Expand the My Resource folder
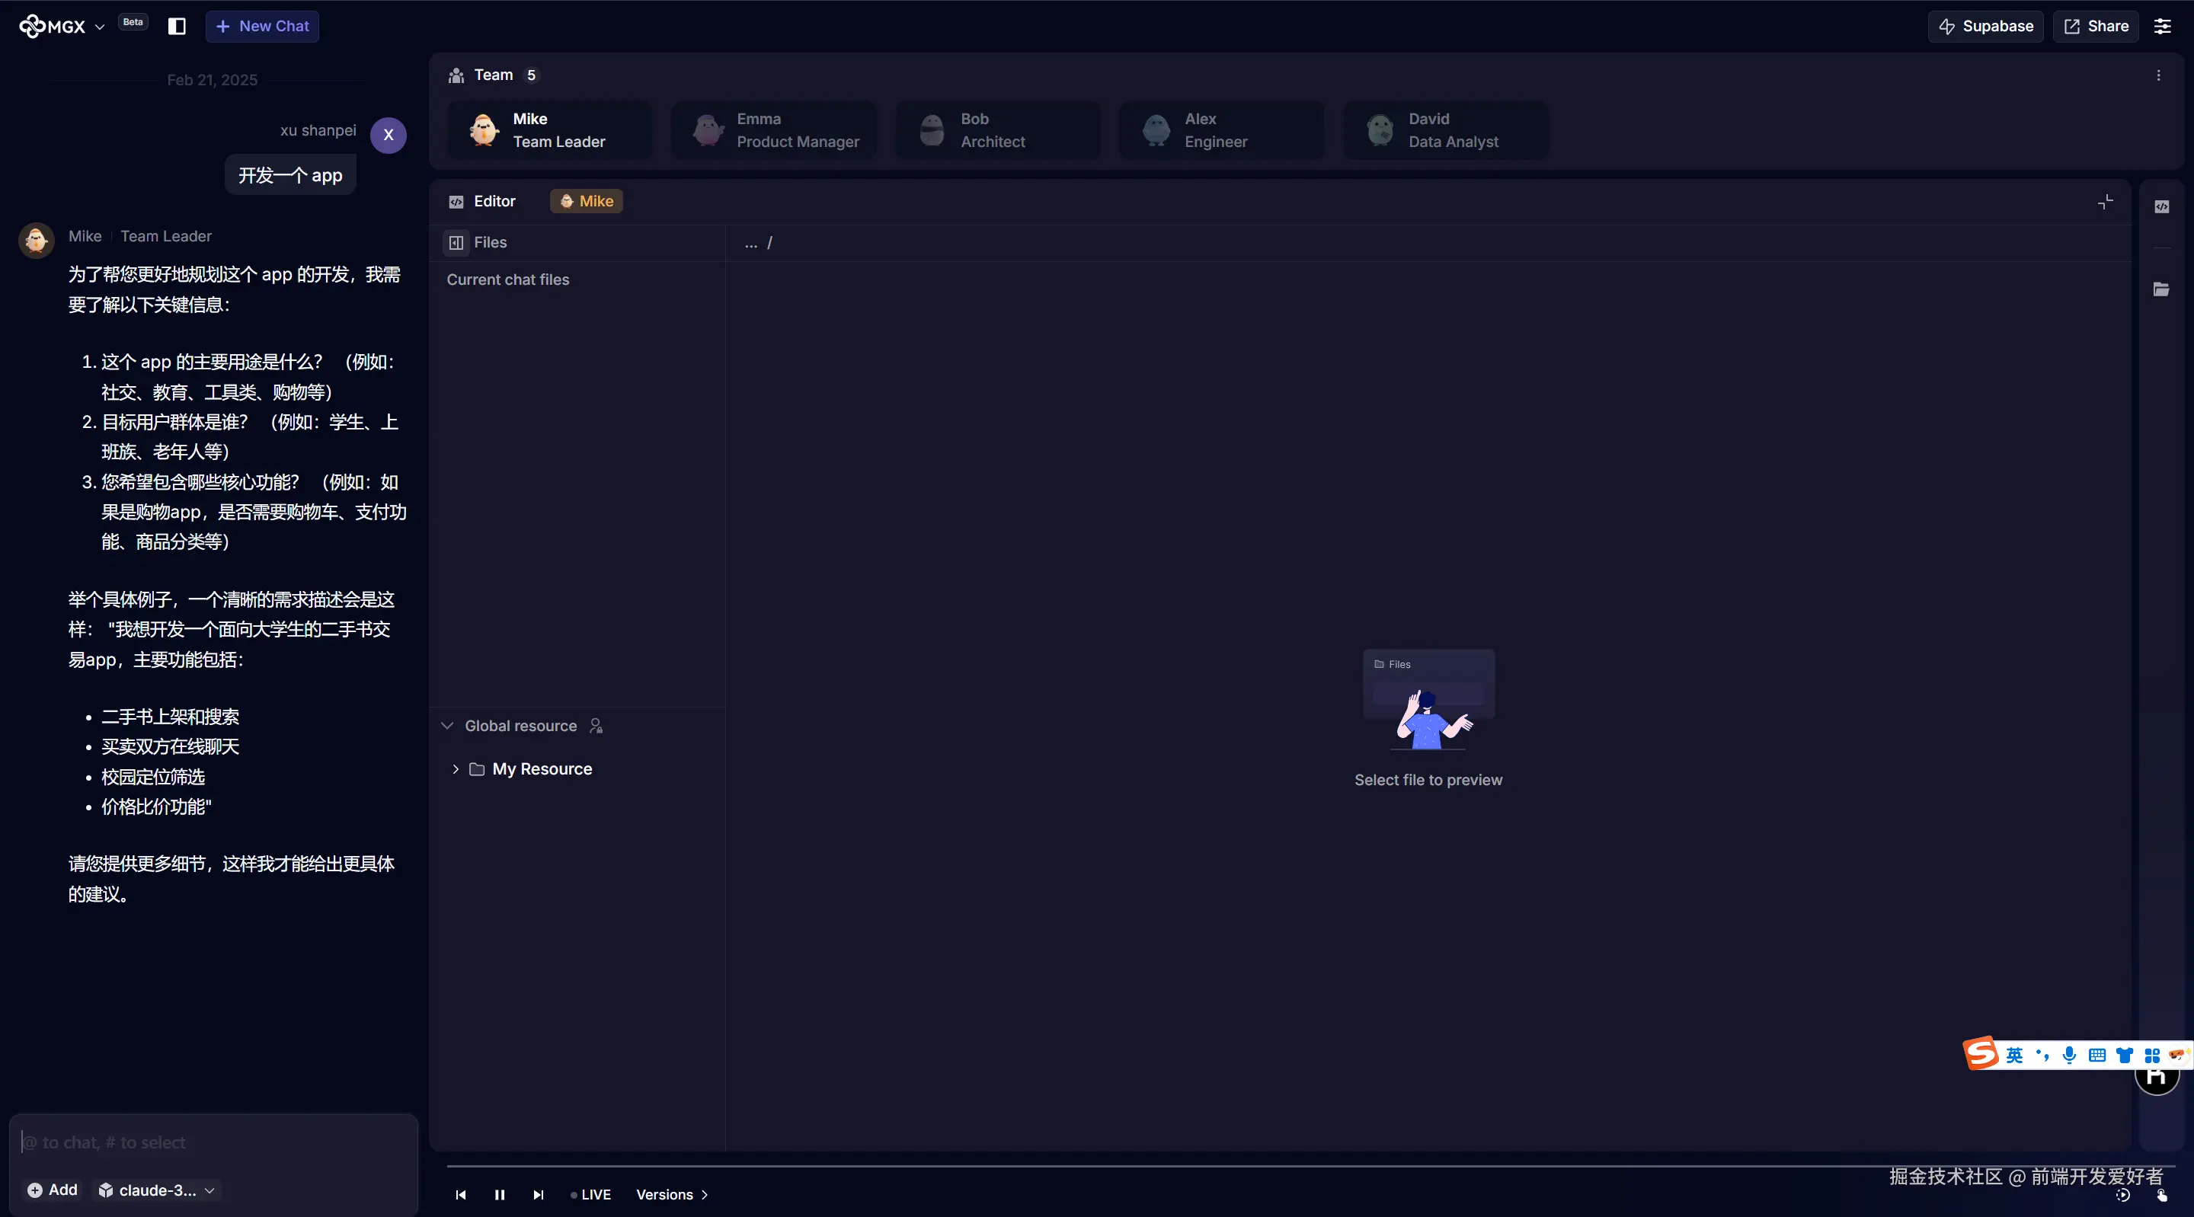The width and height of the screenshot is (2194, 1217). pyautogui.click(x=456, y=769)
